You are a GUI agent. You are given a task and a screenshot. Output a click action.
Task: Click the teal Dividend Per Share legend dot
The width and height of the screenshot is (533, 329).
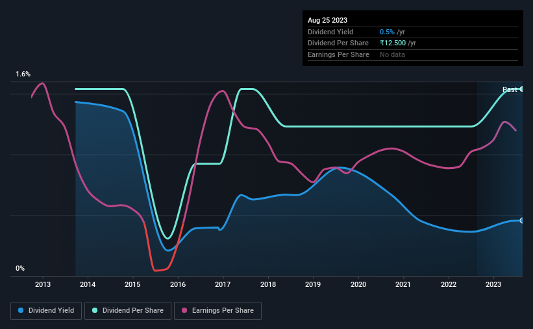pyautogui.click(x=95, y=310)
